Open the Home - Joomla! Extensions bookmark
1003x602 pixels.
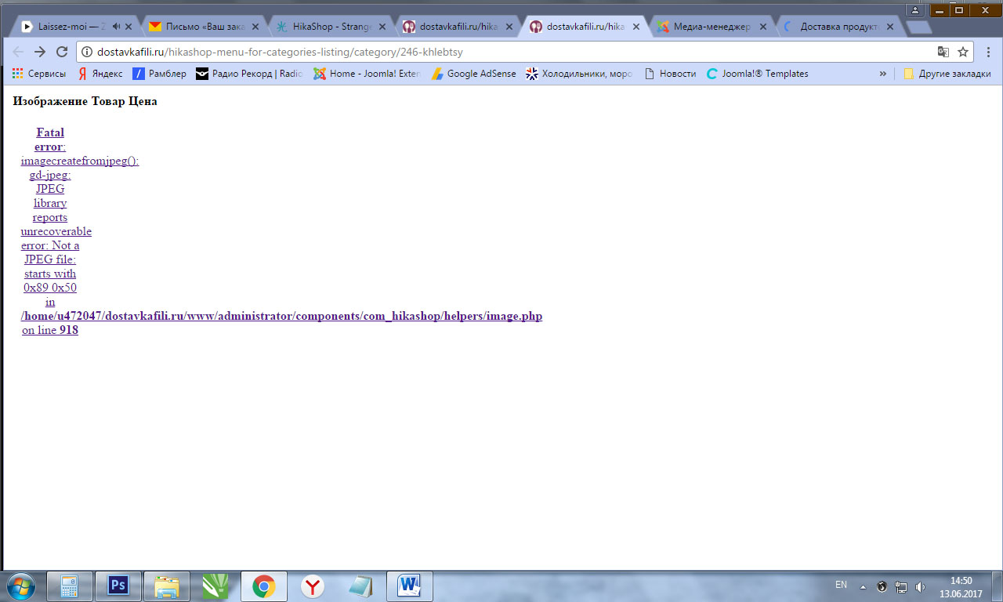(367, 74)
